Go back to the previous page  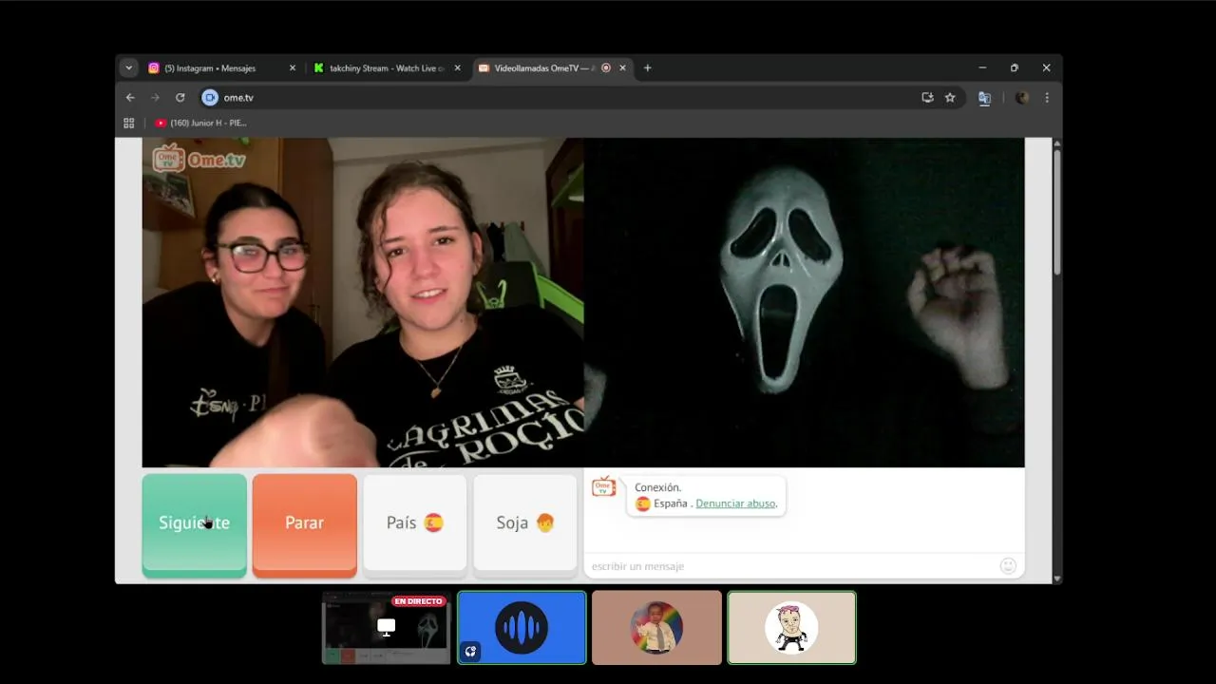[x=130, y=98]
